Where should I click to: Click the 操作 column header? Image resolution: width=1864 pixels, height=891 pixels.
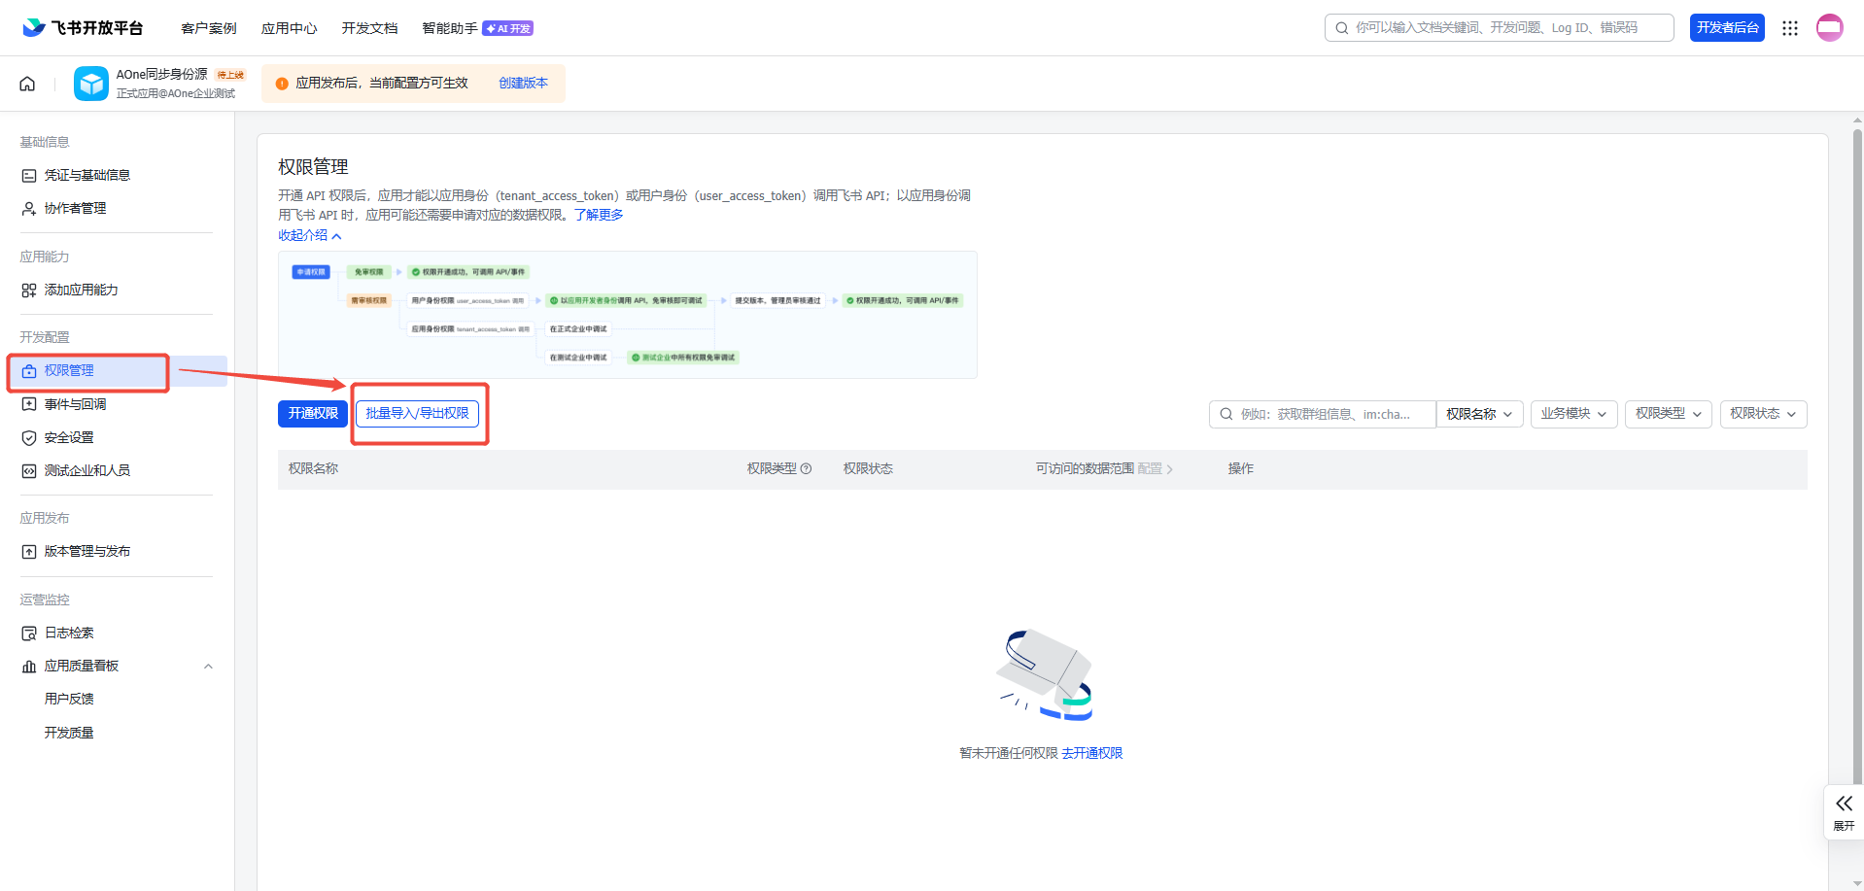(x=1241, y=469)
